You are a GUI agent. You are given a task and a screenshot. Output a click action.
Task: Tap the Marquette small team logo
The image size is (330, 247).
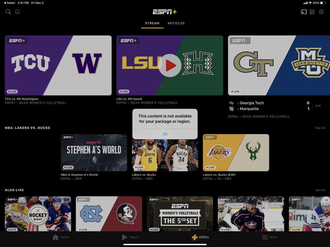pos(232,109)
